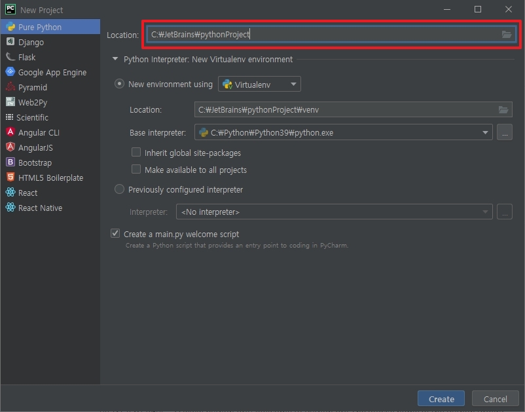The height and width of the screenshot is (412, 525).
Task: Click the Pyramid icon
Action: (x=10, y=86)
